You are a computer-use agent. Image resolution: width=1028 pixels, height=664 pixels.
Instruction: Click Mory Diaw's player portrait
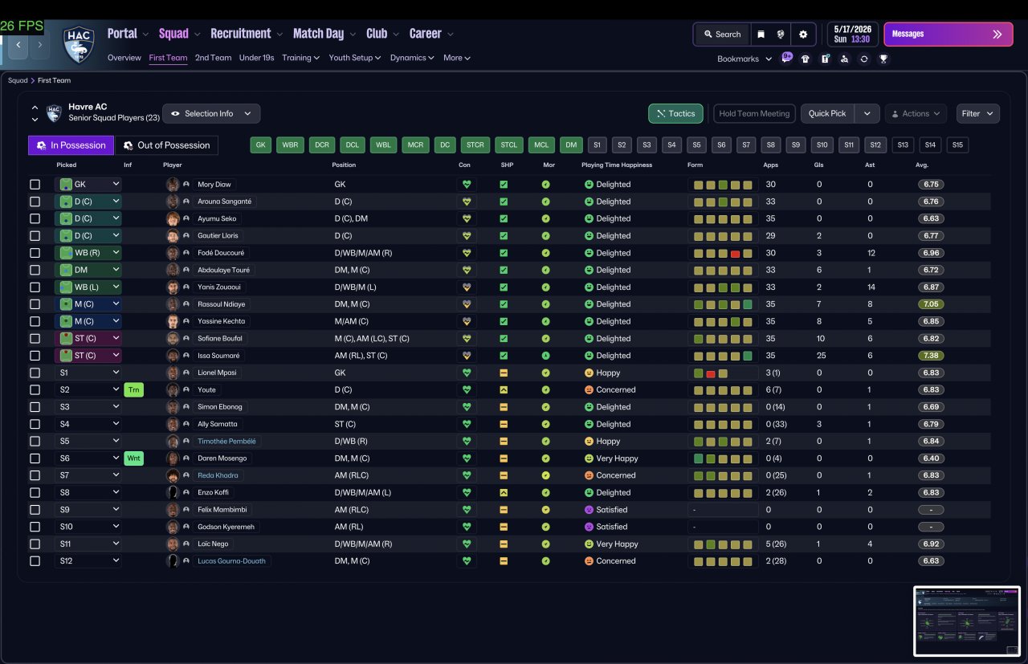(173, 184)
